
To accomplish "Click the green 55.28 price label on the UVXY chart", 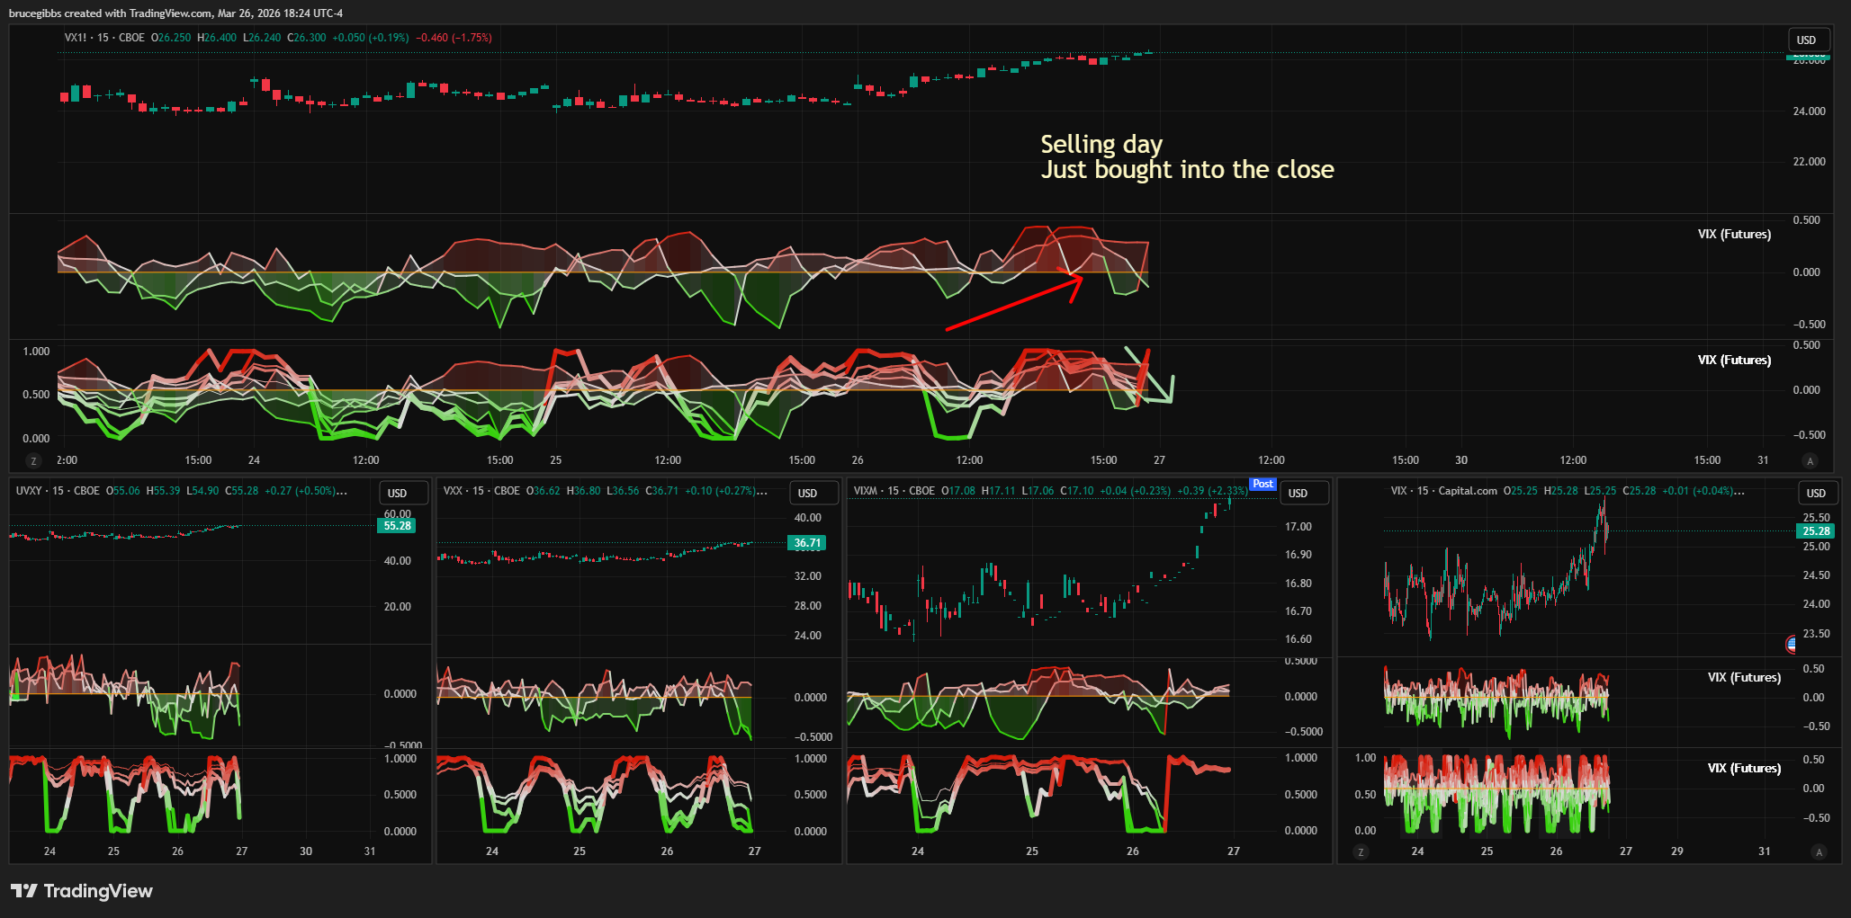I will [397, 526].
